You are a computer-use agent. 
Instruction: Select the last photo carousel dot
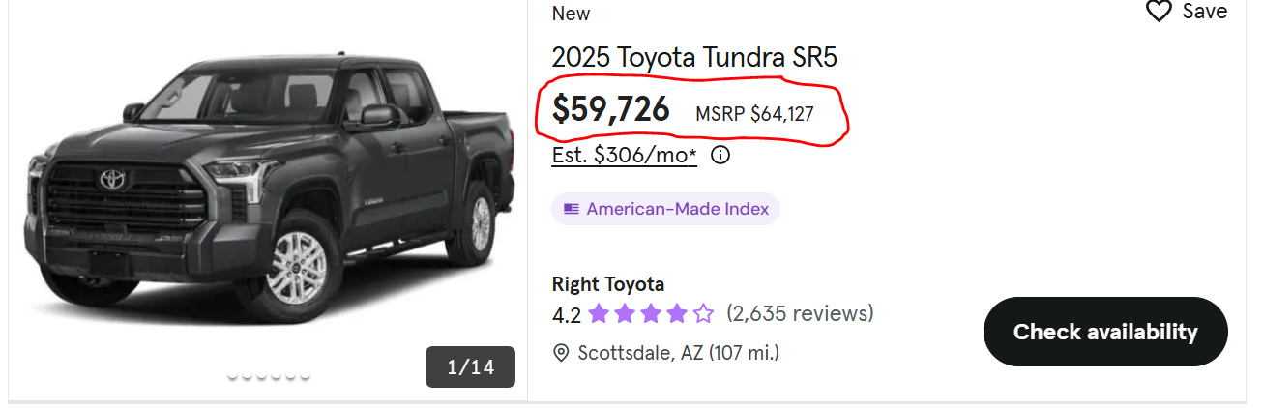click(x=306, y=376)
